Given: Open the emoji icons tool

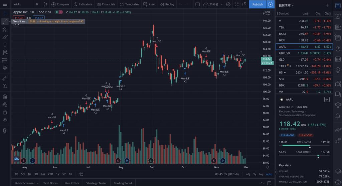Looking at the screenshot, I should (5, 68).
